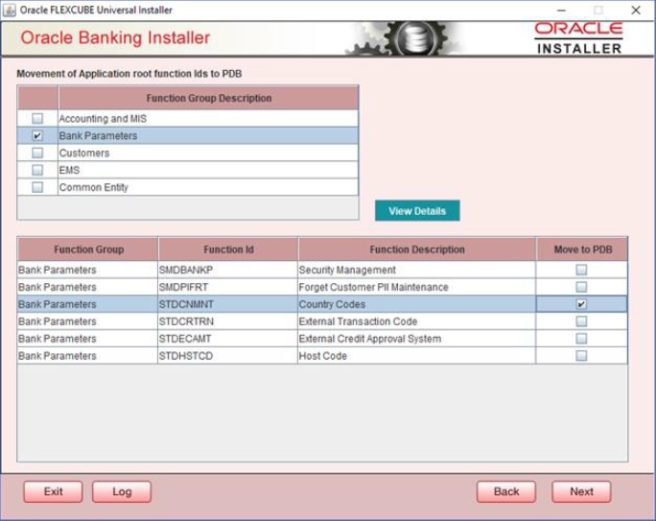Tick the Customers group checkbox
Viewport: 656px width, 521px height.
[x=37, y=154]
